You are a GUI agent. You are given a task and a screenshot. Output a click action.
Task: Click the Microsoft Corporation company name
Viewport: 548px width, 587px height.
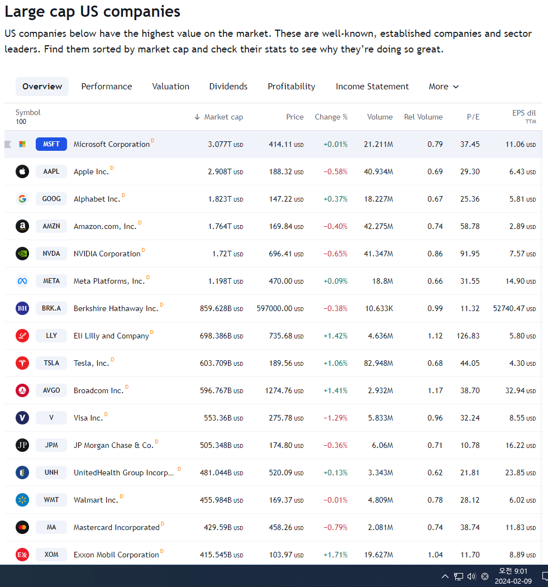[x=112, y=145]
